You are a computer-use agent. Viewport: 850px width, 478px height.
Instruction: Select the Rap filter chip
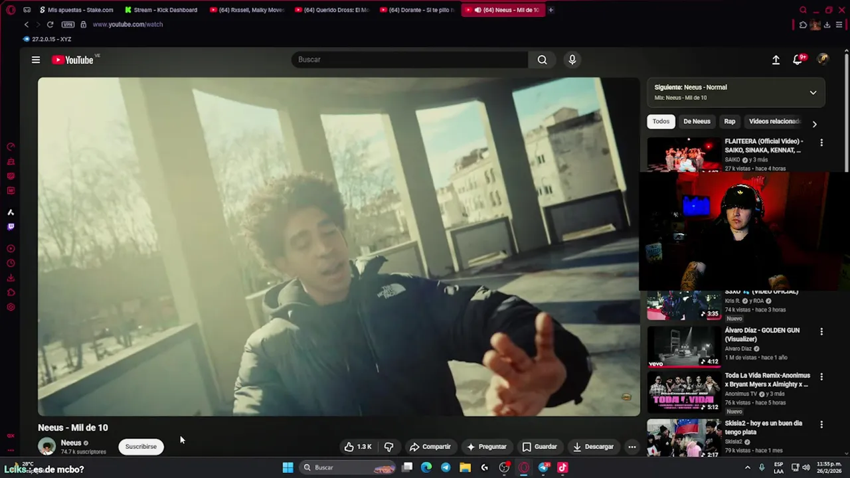(730, 121)
